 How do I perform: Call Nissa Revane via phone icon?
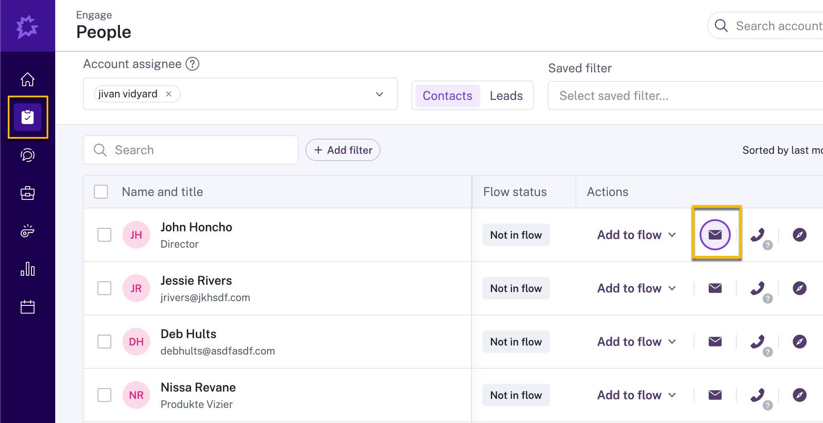pyautogui.click(x=757, y=395)
